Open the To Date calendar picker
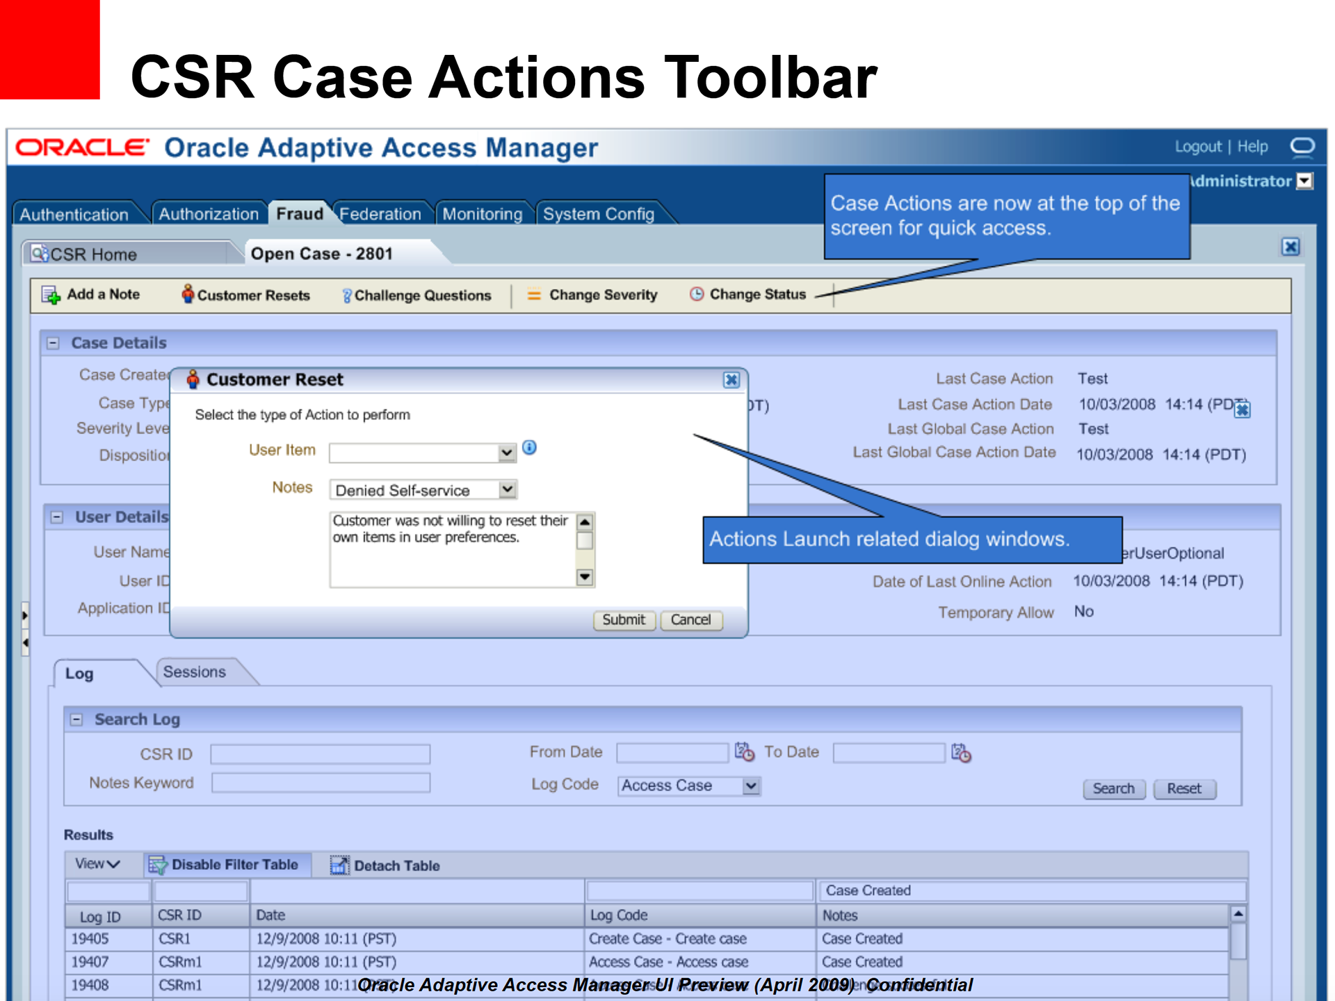Screen dimensions: 1335x1001 click(962, 753)
